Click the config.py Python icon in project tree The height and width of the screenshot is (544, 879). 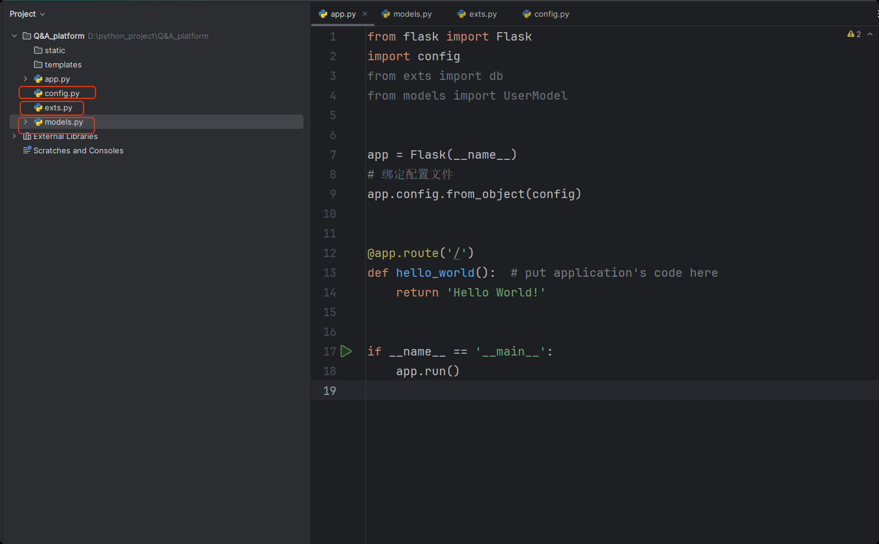[x=38, y=93]
